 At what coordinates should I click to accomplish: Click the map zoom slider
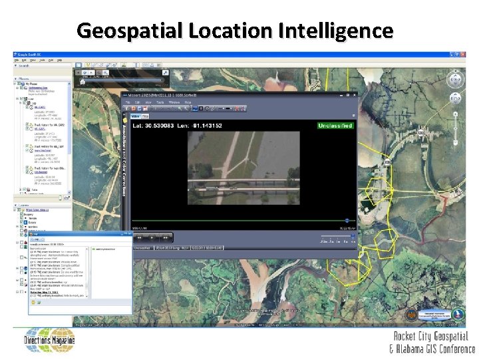(x=455, y=128)
